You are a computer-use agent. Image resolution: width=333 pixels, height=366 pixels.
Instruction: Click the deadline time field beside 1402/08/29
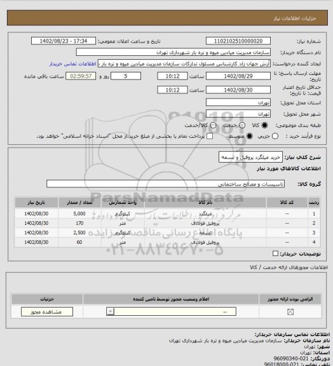173,76
